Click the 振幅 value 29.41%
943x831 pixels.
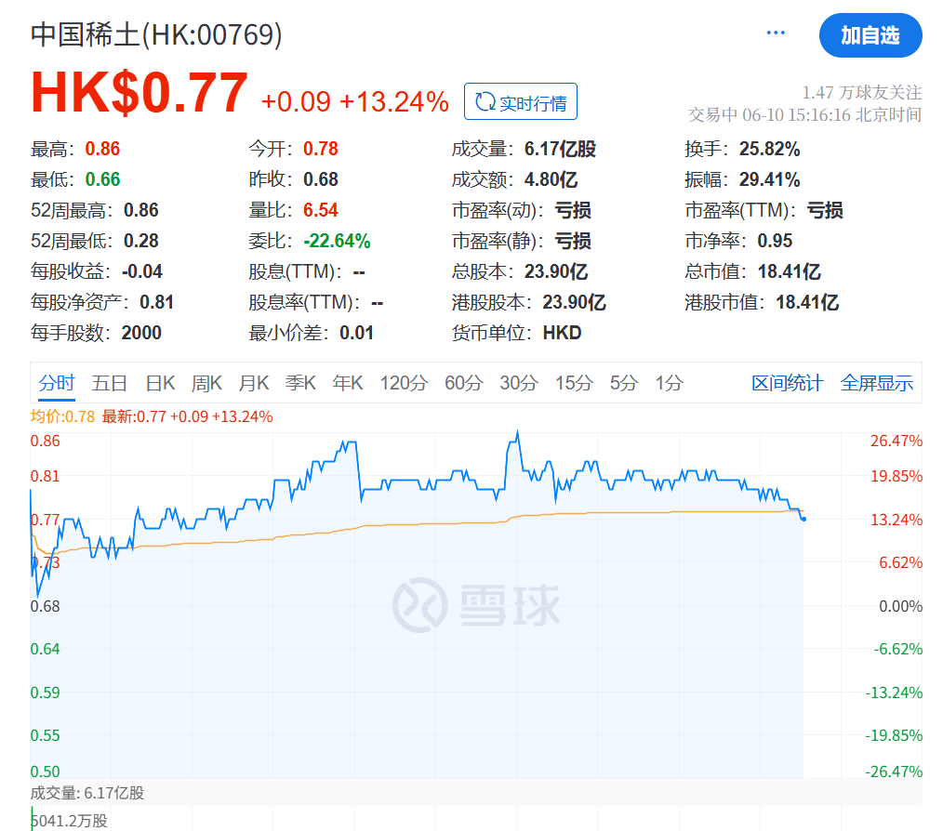click(x=769, y=179)
